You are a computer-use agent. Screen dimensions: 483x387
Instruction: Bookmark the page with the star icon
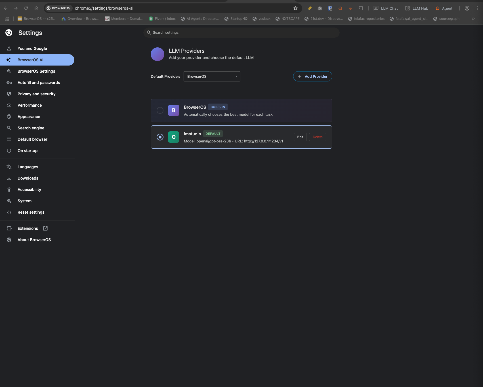click(x=295, y=8)
